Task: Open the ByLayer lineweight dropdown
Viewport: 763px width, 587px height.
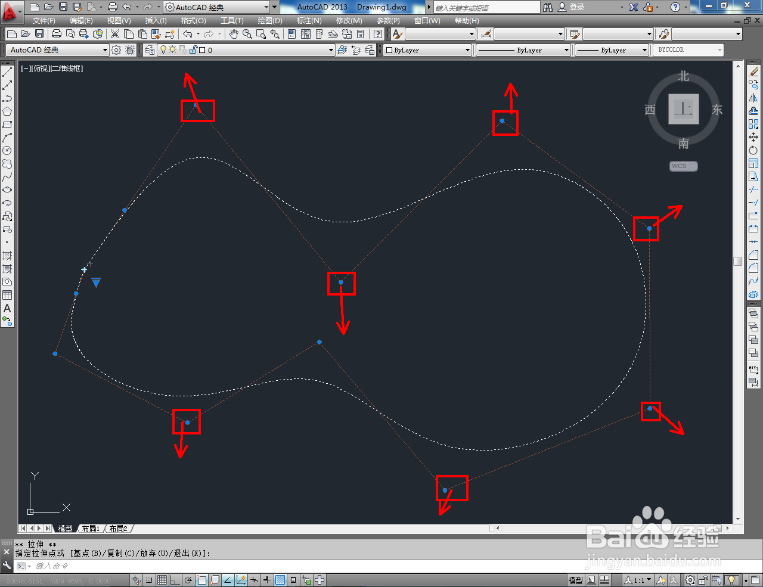Action: 612,50
